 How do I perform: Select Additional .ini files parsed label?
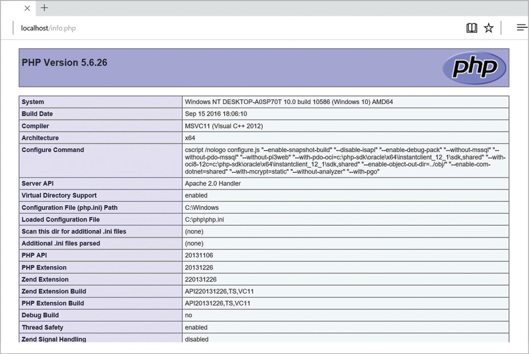[x=61, y=243]
